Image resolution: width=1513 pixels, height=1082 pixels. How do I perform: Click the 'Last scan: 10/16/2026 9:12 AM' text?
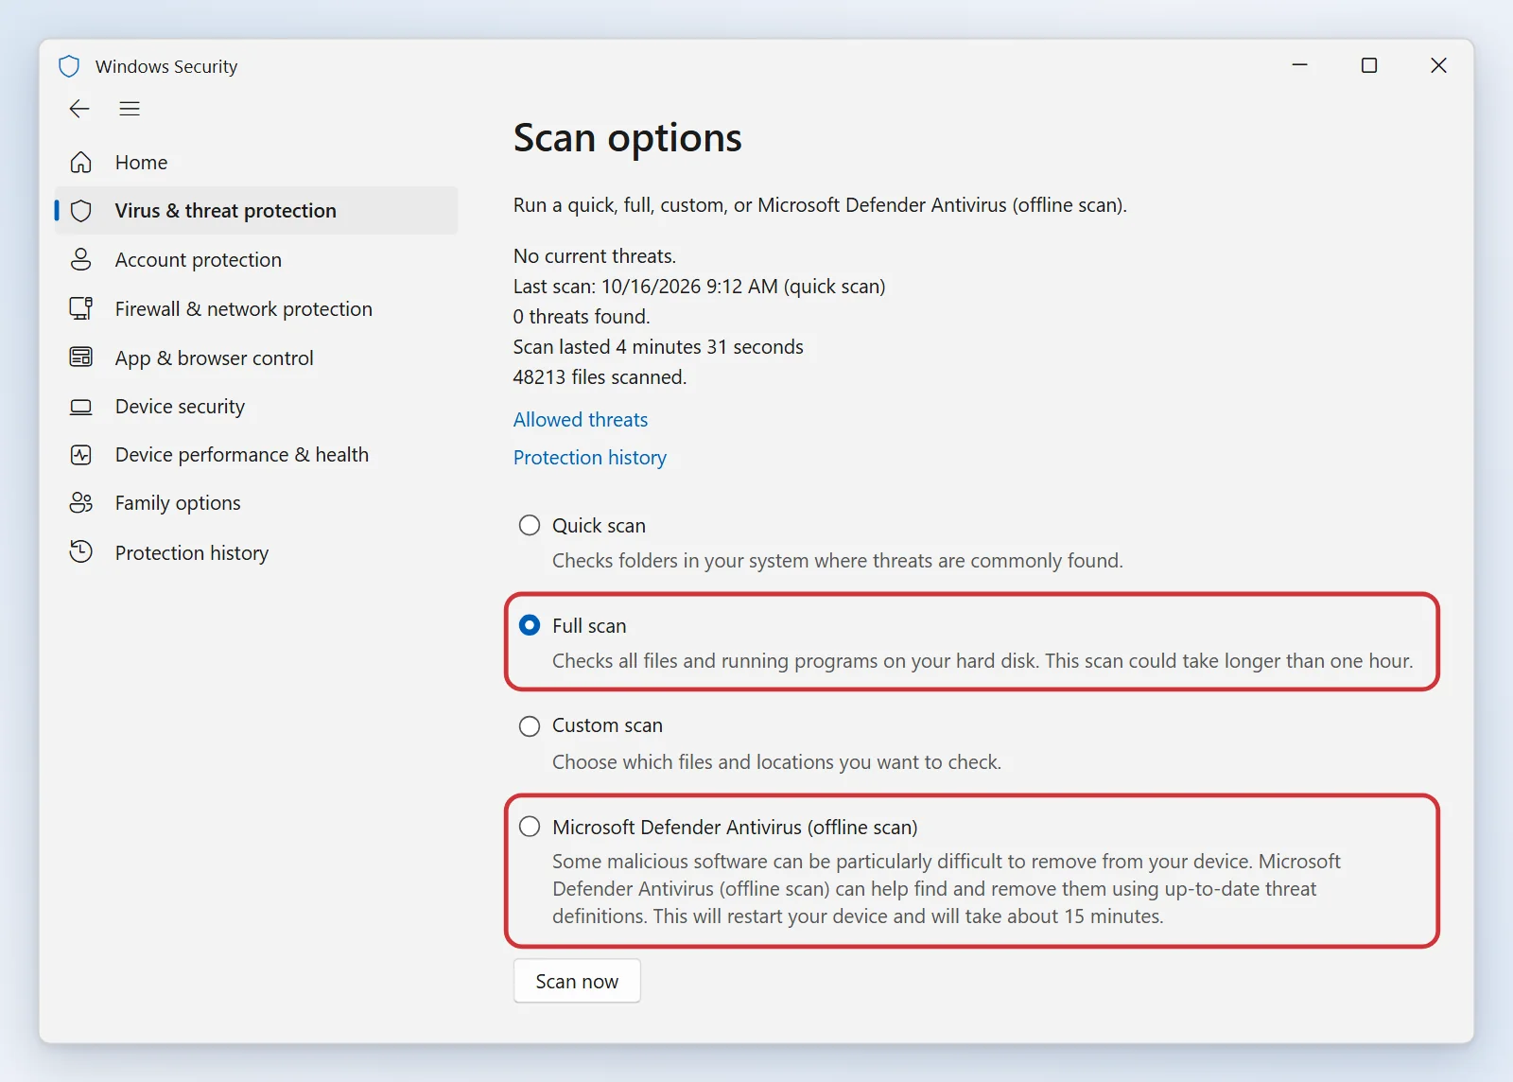[x=646, y=287]
